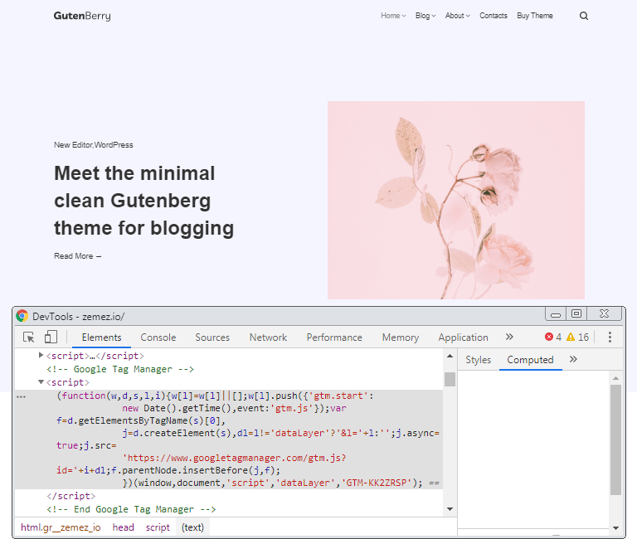
Task: Open the Network tab
Action: (x=268, y=337)
